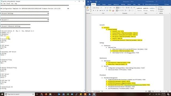This screenshot has width=171, height=96.
Task: Switch to References ribbon tab
Action: (116, 5)
